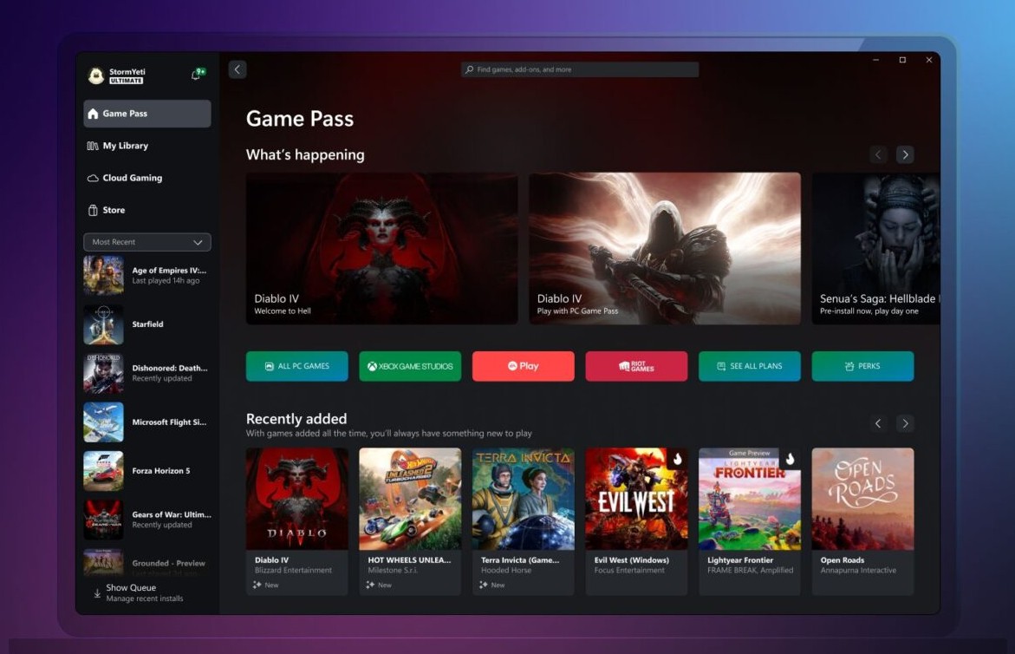Select Grounded - Preview in recent list
Screen dimensions: 1015x654
[x=147, y=563]
